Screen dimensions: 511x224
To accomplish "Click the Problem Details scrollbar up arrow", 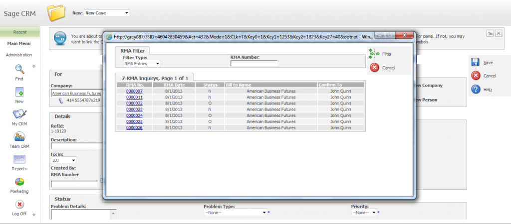I will click(x=113, y=213).
